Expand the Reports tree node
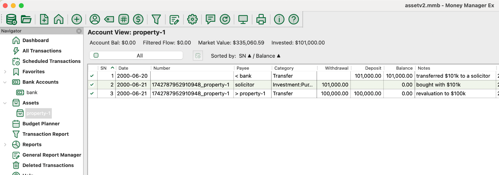The image size is (499, 175). click(5, 144)
